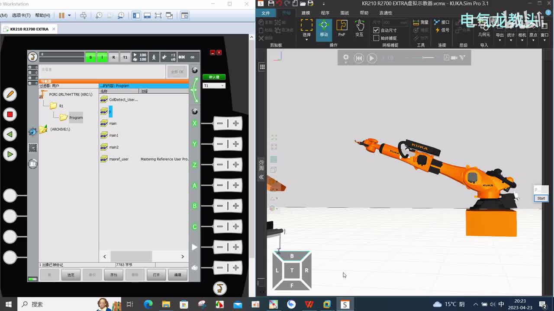
Task: Expand the 导出 export dropdown
Action: pyautogui.click(x=500, y=41)
